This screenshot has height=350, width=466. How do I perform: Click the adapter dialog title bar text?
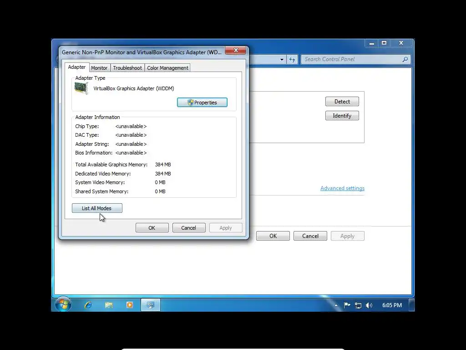(142, 52)
